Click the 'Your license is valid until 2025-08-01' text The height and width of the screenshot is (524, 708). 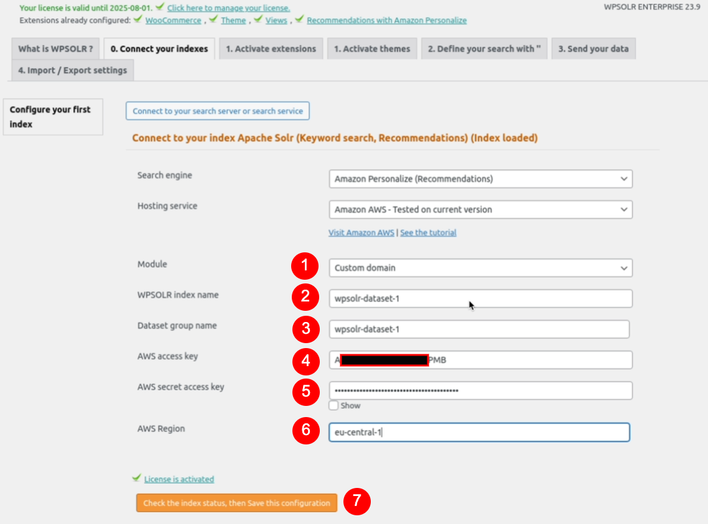coord(86,8)
